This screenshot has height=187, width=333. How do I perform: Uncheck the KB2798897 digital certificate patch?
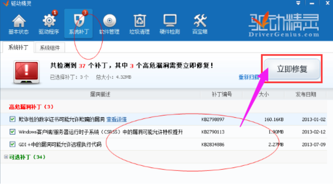[x=12, y=120]
